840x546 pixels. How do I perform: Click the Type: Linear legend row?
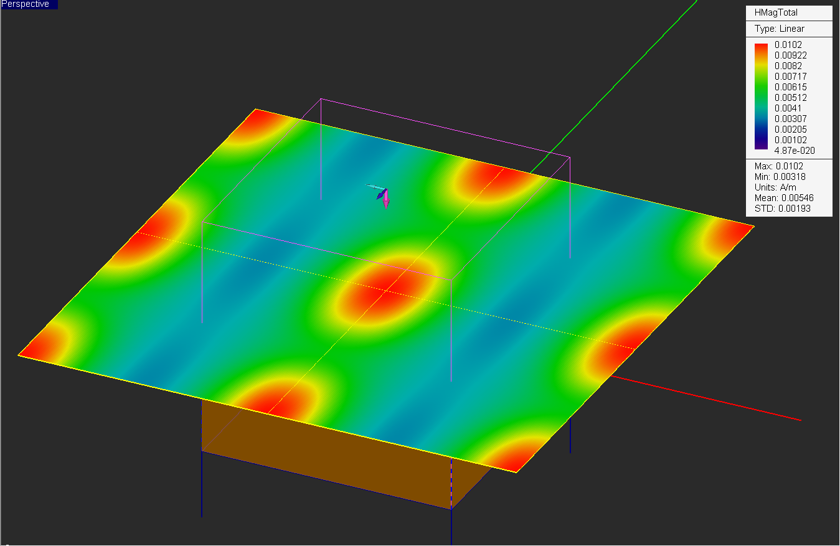click(780, 29)
